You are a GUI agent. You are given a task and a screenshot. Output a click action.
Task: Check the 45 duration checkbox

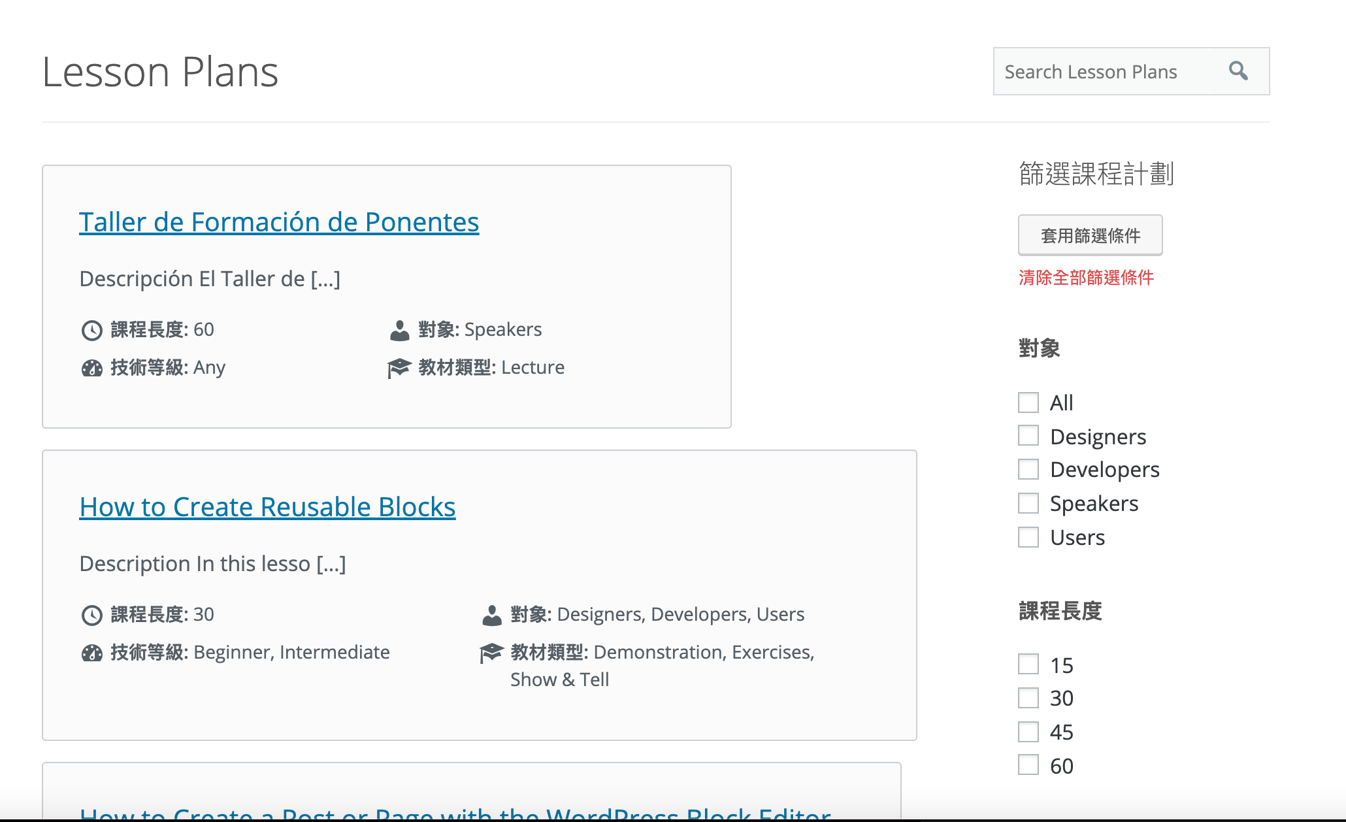click(1028, 732)
